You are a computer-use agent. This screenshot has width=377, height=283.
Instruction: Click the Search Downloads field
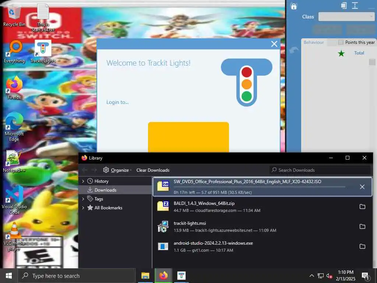[x=320, y=170]
